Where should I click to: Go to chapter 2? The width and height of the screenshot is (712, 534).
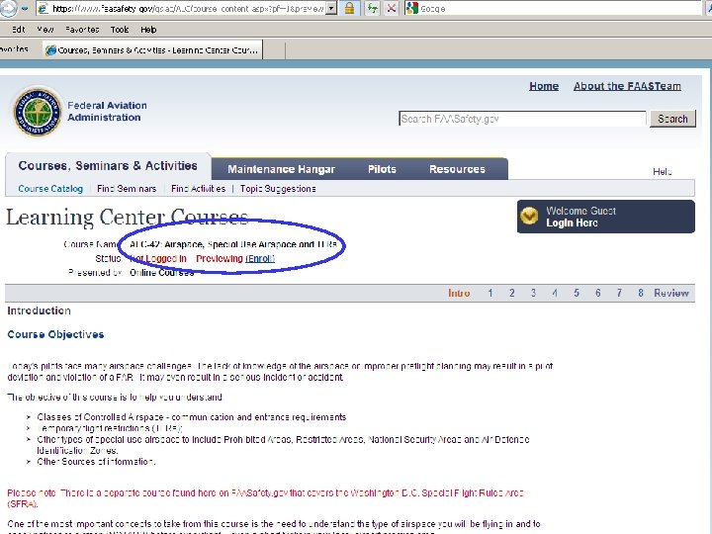512,293
